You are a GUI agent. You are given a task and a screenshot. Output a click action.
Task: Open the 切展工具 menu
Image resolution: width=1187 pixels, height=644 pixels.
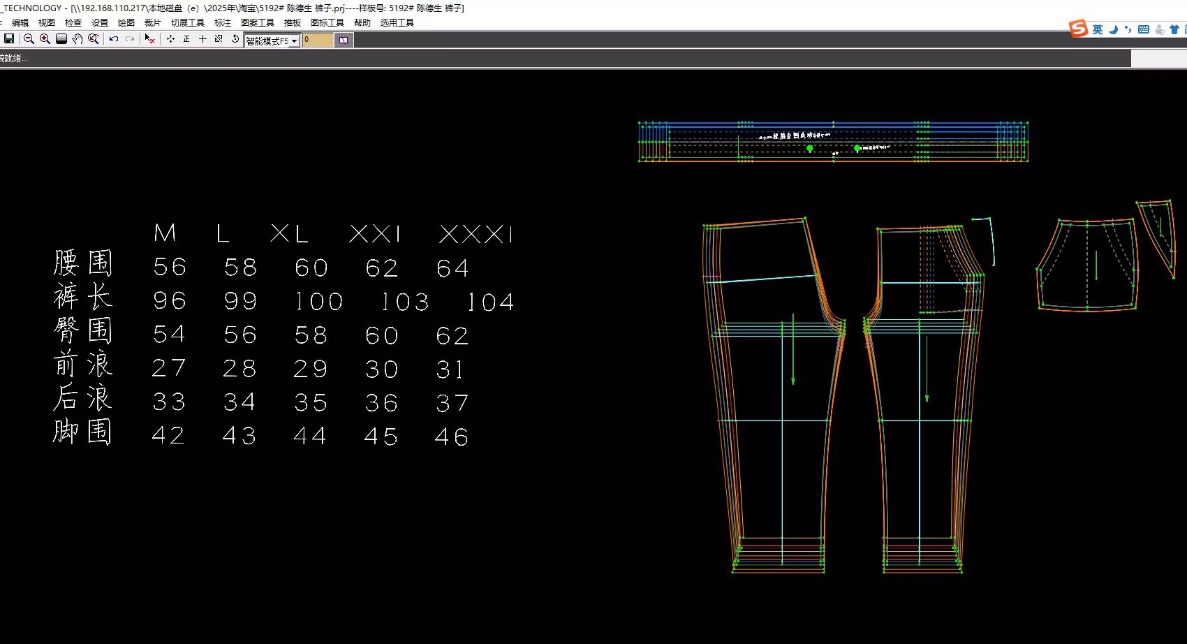click(187, 22)
